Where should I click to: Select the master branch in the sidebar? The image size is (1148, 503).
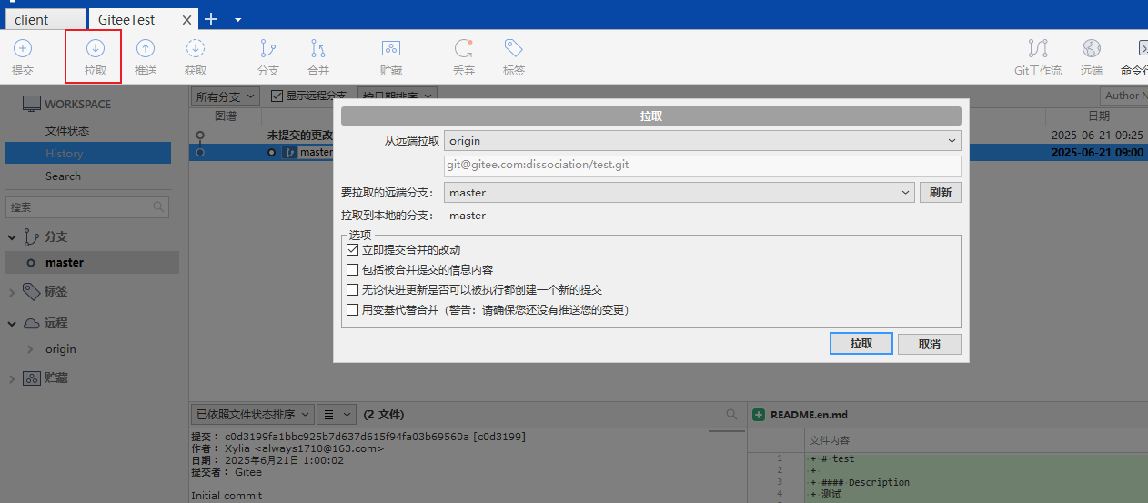pos(64,263)
